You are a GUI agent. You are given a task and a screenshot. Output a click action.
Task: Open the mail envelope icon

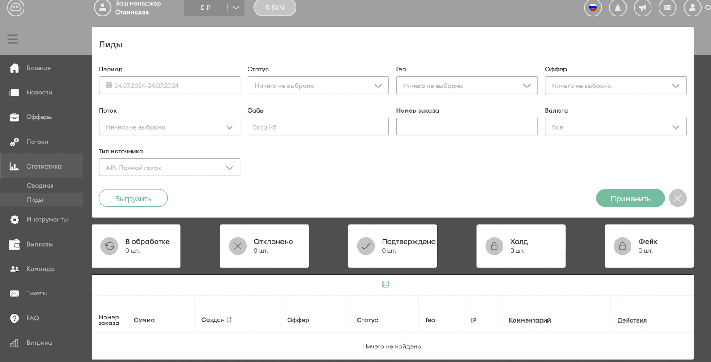pos(667,8)
